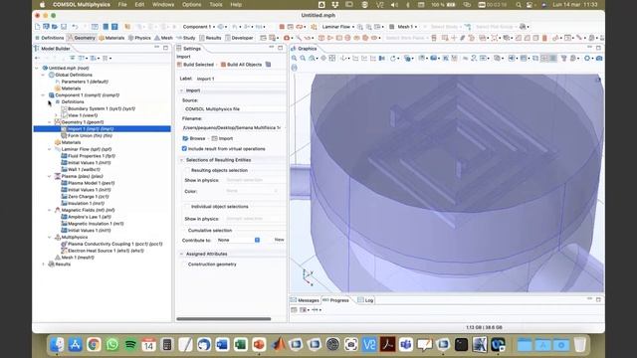Enable Resulting objects selection checkbox

click(x=187, y=170)
